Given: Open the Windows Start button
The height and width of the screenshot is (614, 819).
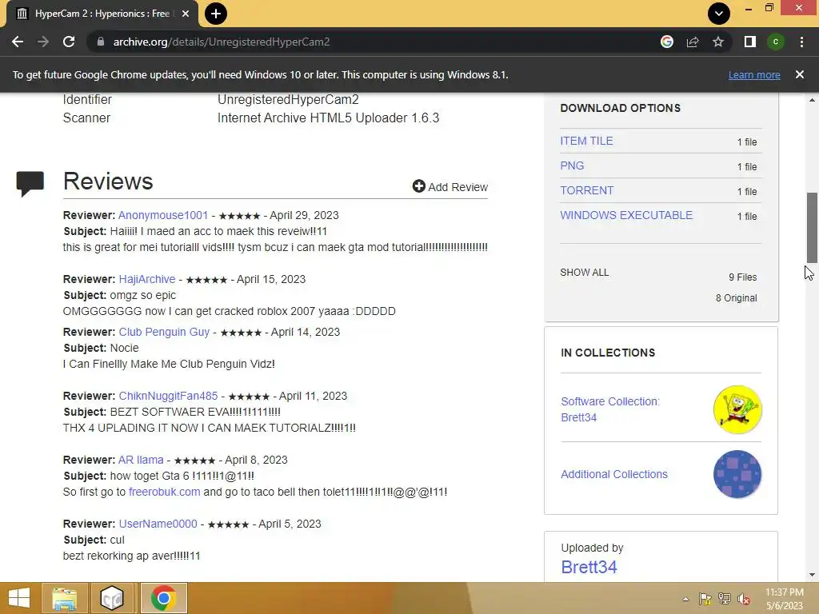Looking at the screenshot, I should (19, 598).
